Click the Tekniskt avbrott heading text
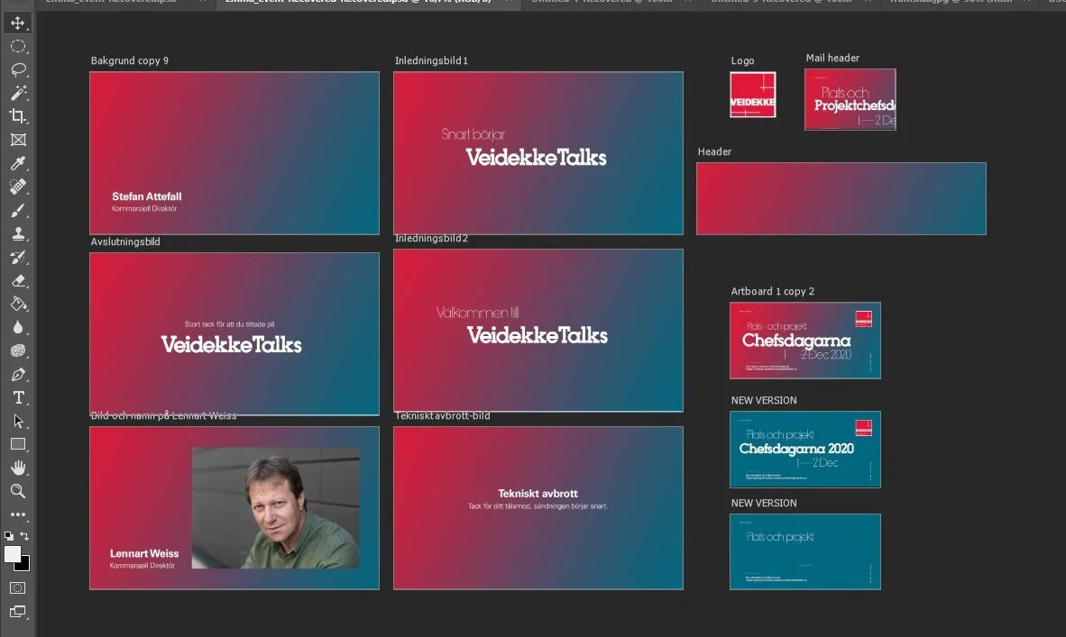Screen dimensions: 1066x637 click(538, 494)
